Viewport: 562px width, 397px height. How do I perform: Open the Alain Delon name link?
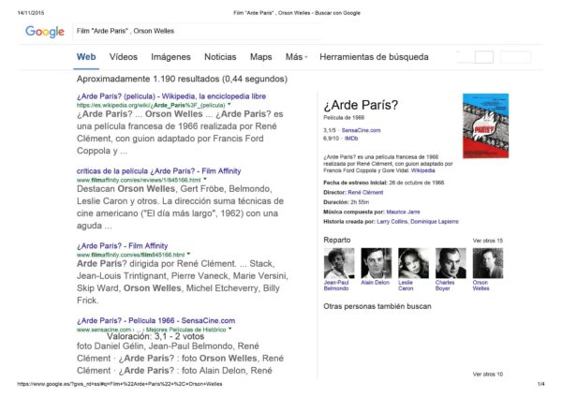pos(375,283)
